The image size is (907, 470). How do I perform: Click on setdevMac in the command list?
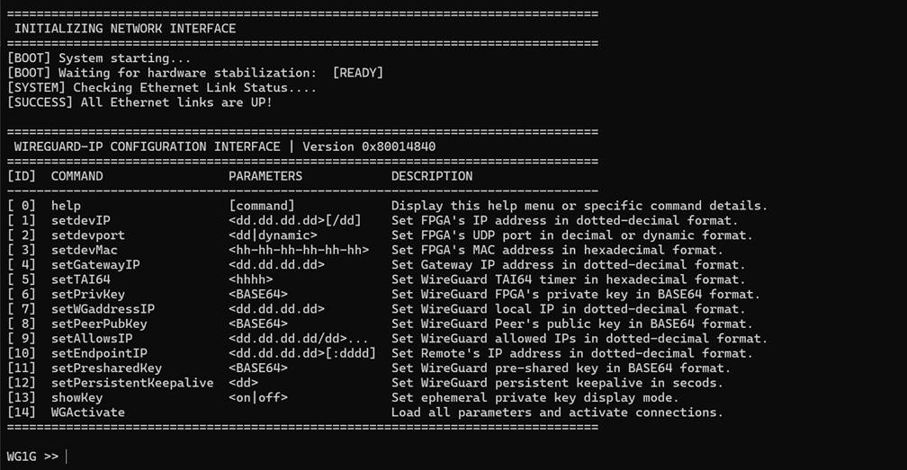(x=84, y=250)
